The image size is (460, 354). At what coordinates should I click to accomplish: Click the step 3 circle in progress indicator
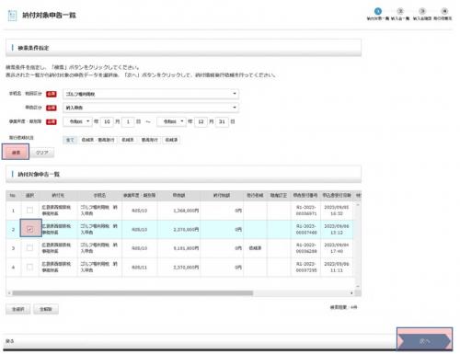point(422,11)
